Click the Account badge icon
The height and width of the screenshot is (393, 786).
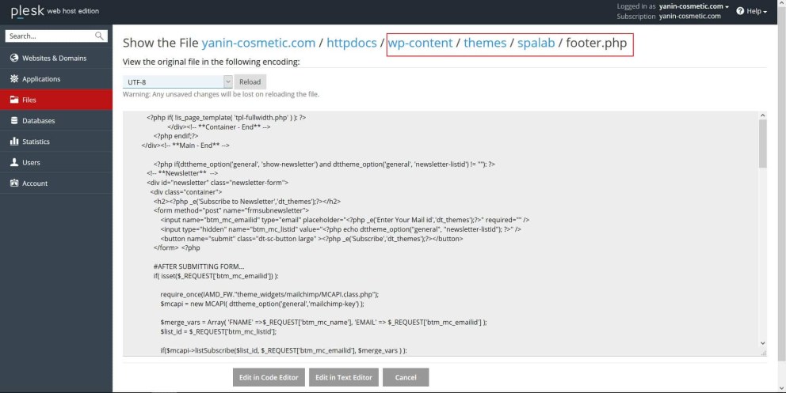(14, 183)
